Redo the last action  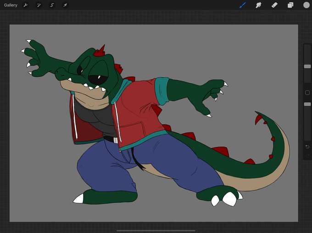click(x=307, y=155)
